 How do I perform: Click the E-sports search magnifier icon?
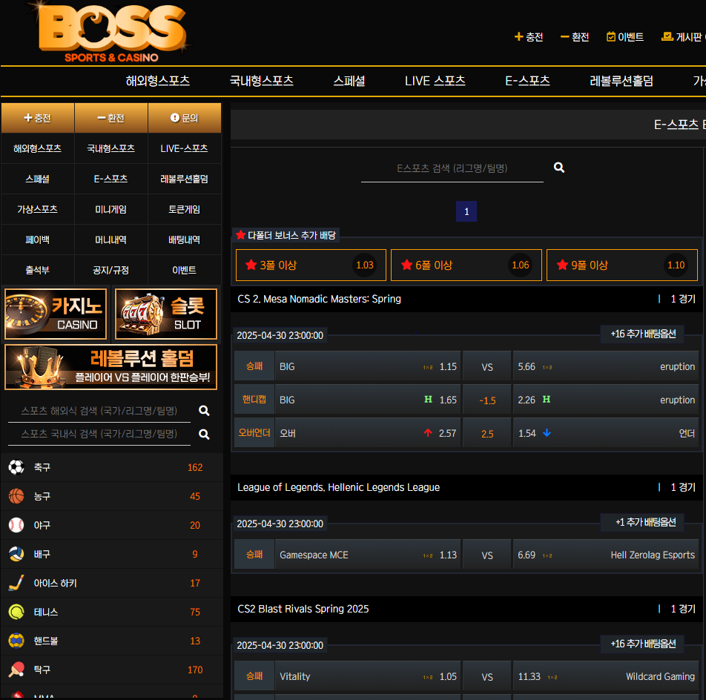pyautogui.click(x=558, y=168)
